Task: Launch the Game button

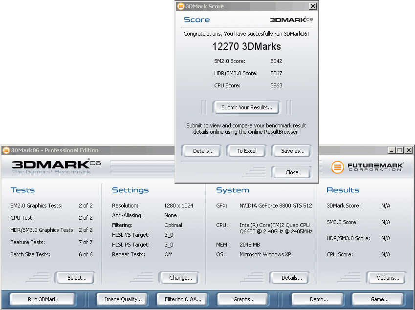Action: click(379, 299)
